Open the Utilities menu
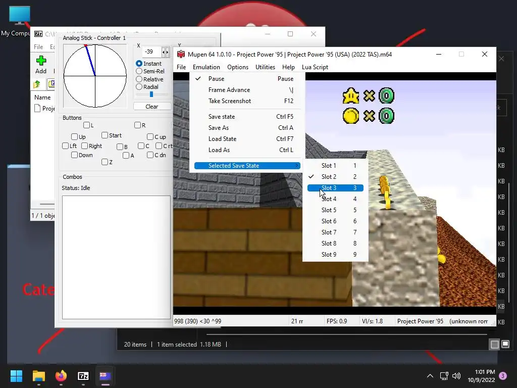Screen dimensions: 517x388 [x=266, y=67]
